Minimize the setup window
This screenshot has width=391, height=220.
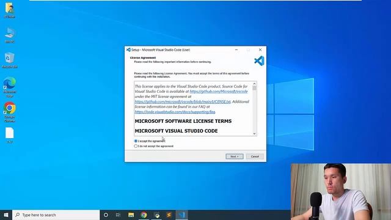click(236, 50)
